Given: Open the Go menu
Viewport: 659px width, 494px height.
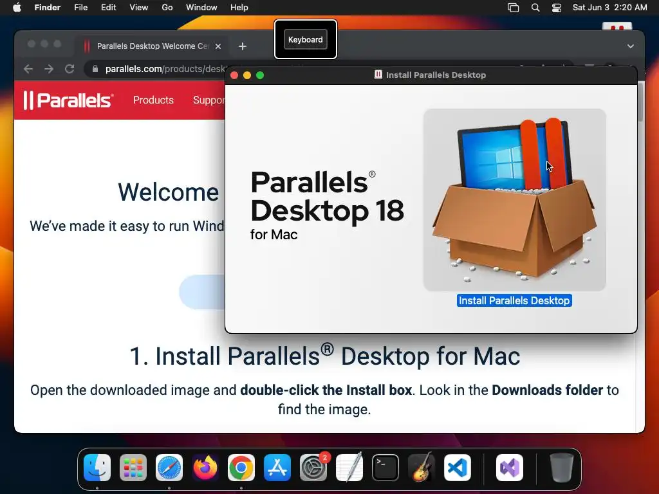Looking at the screenshot, I should (167, 8).
